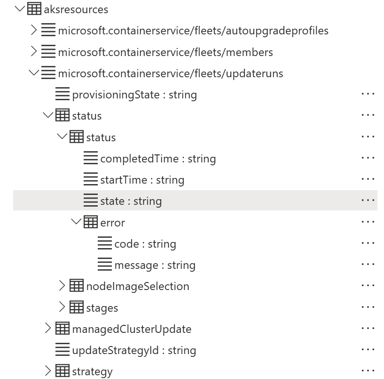384x379 pixels.
Task: Open more options for provisioningState row
Action: pos(368,95)
